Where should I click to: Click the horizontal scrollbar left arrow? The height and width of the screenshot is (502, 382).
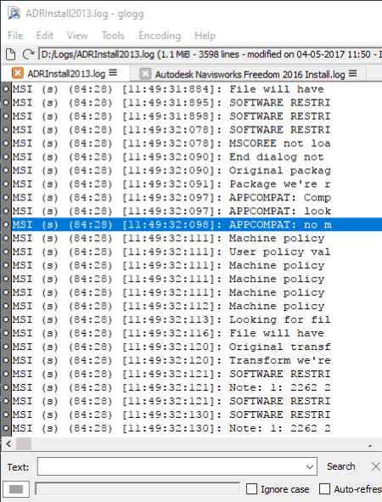8,443
